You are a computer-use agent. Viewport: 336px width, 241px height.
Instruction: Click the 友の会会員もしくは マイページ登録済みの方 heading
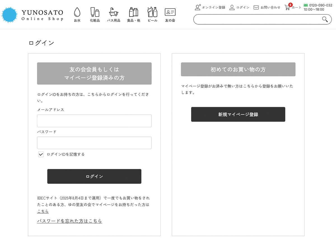tap(94, 73)
